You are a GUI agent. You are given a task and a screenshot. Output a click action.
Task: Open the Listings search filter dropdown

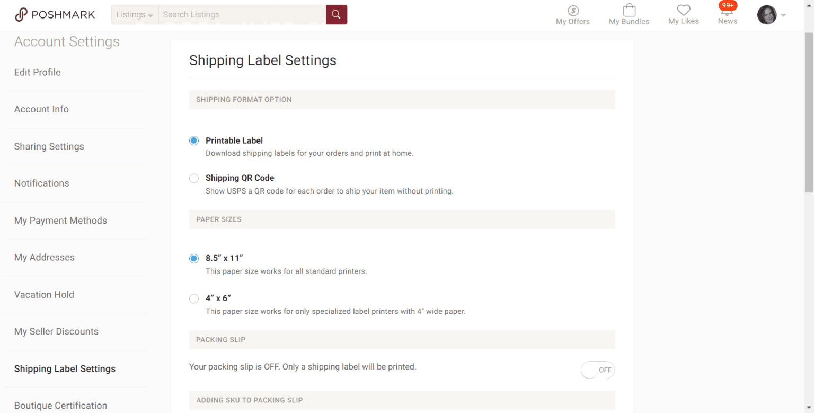click(x=134, y=14)
